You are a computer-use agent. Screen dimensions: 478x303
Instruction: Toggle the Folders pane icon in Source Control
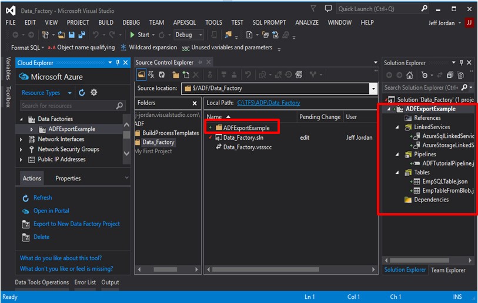(142, 75)
